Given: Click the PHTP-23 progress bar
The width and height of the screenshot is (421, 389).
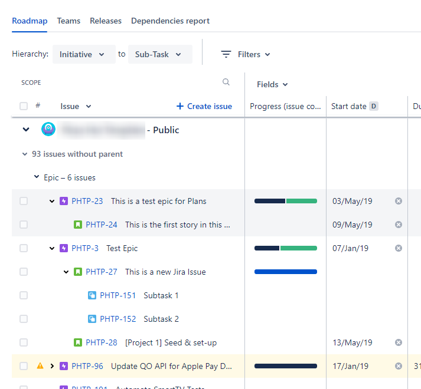Looking at the screenshot, I should [x=286, y=201].
